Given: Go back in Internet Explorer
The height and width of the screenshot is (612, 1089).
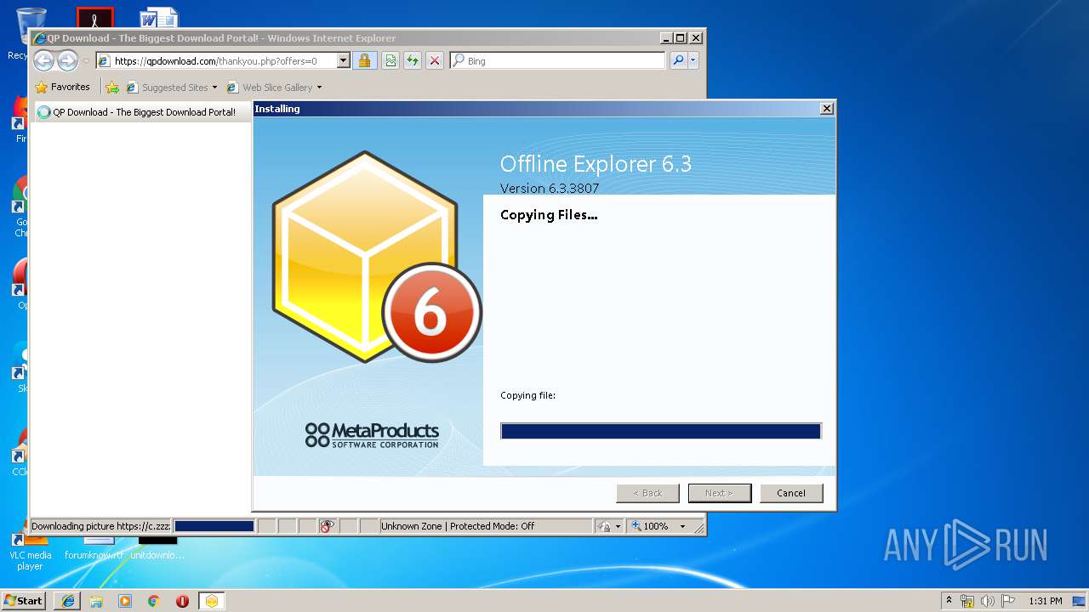Looking at the screenshot, I should pos(43,60).
